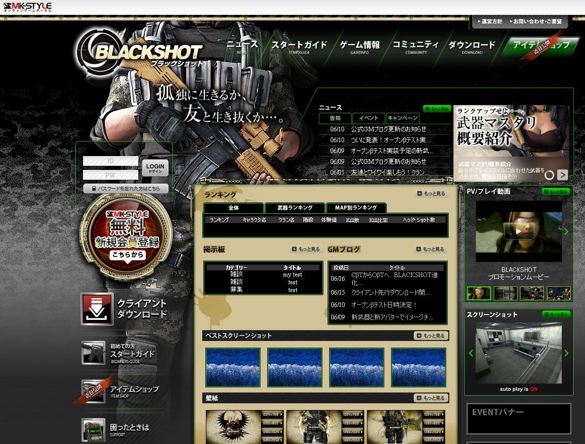585x444 pixels.
Task: Switch to the キャンペーン news tab
Action: 402,118
